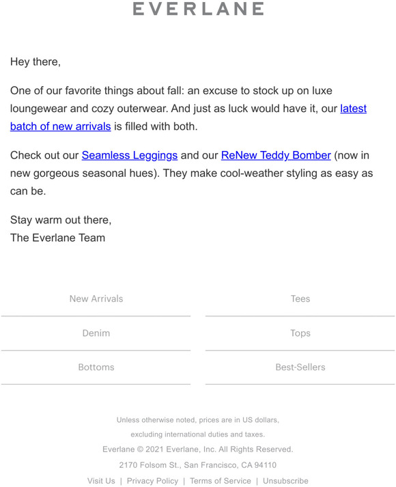The image size is (396, 487).
Task: Click the 'Hey there,' greeting text
Action: tap(36, 61)
